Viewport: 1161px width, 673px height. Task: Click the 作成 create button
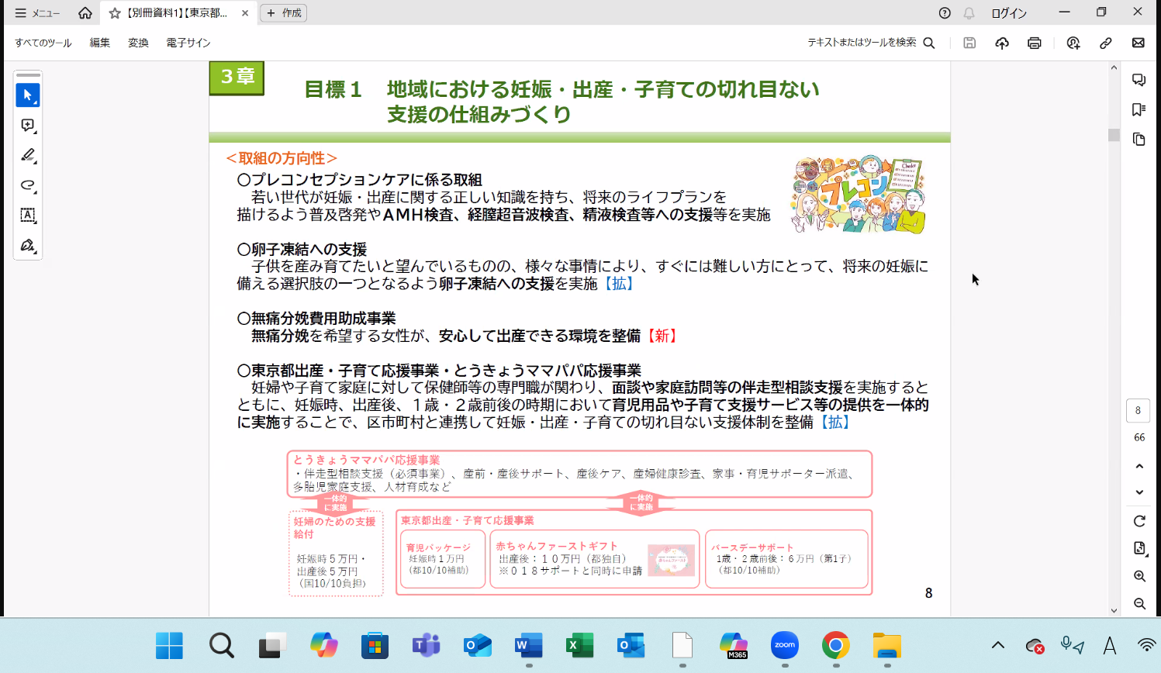[x=284, y=13]
